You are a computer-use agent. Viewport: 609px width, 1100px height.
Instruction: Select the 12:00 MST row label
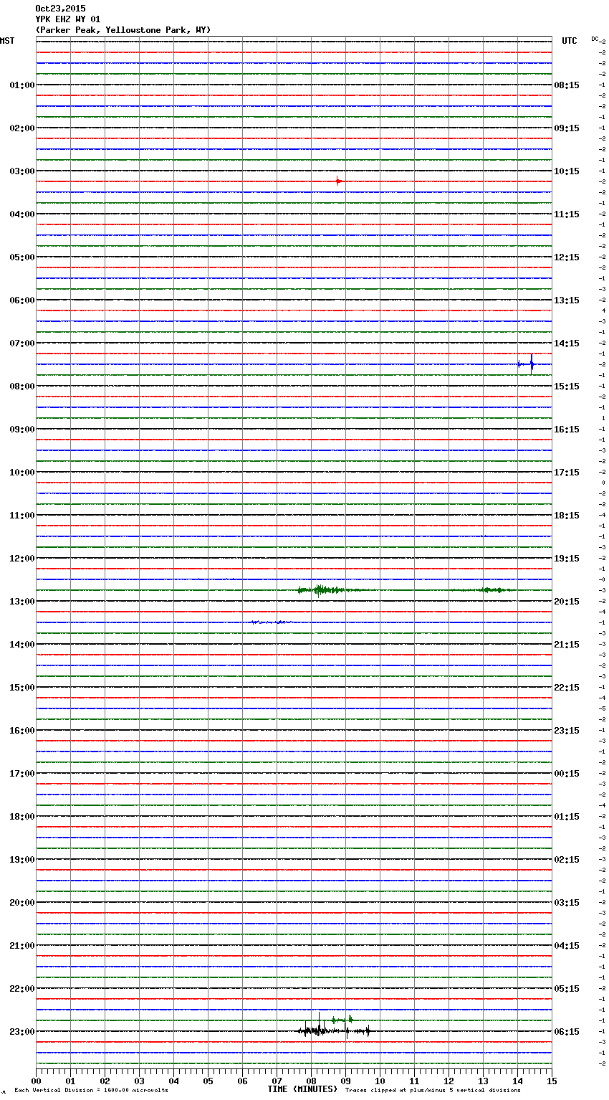pyautogui.click(x=22, y=559)
